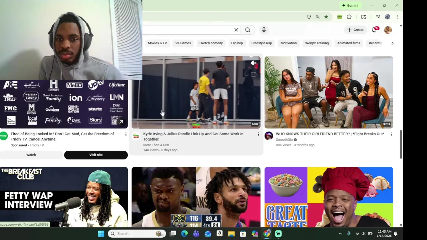Click the Frndly TV advertiser logo
Viewport: 427px width, 240px height.
pos(4,136)
